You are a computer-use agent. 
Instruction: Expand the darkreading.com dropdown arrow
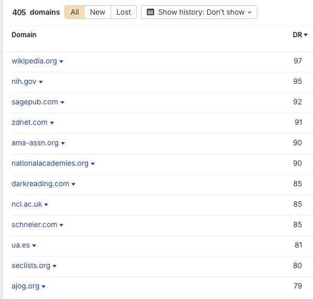click(73, 184)
